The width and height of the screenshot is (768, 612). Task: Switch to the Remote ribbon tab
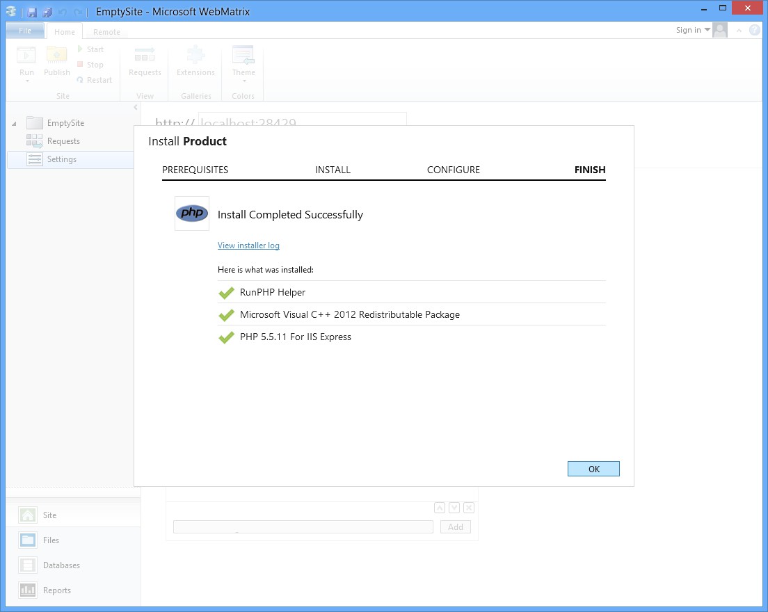coord(106,32)
